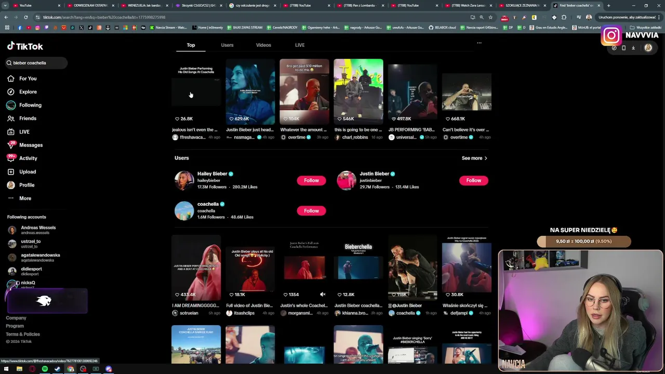
Task: Open the three-dots options next to tabs
Action: click(x=479, y=43)
